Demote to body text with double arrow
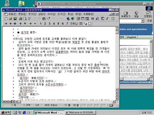Screen dimensions: 154x115 click(15, 24)
